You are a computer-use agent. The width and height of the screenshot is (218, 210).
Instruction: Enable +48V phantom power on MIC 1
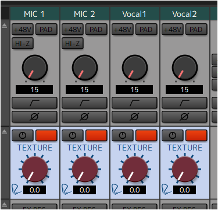point(23,29)
